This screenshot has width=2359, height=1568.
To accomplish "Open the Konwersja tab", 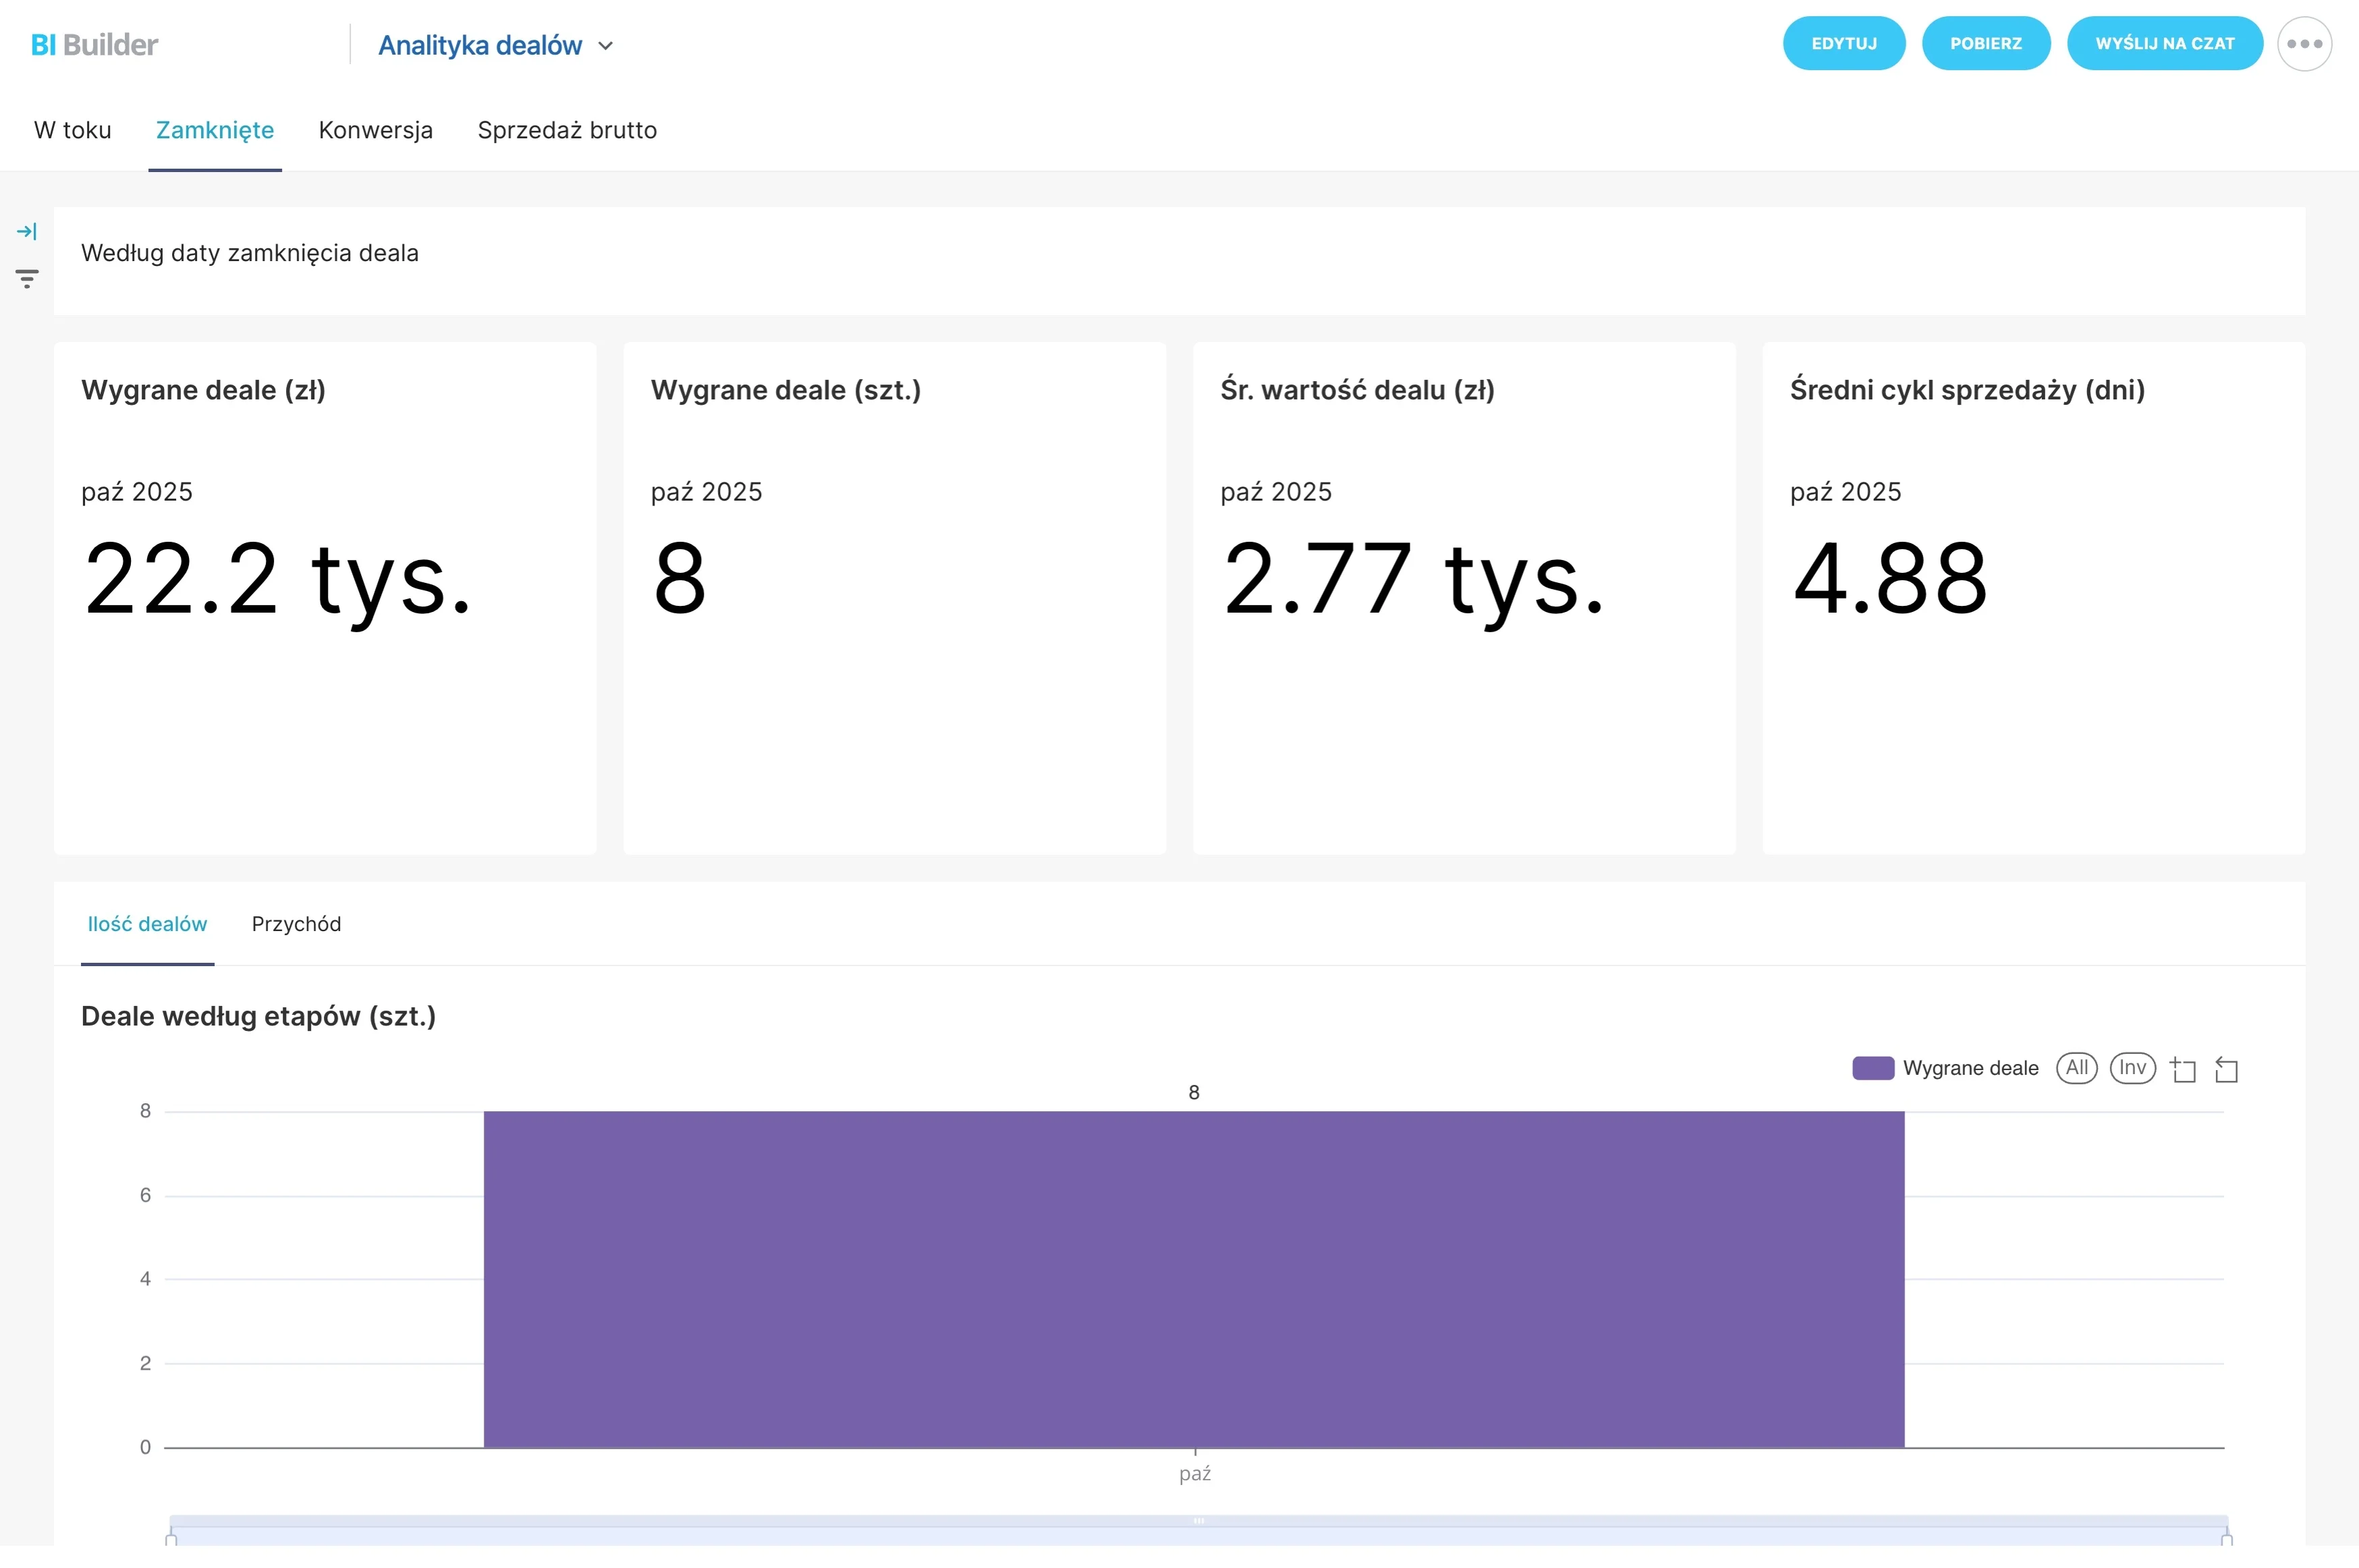I will point(376,130).
